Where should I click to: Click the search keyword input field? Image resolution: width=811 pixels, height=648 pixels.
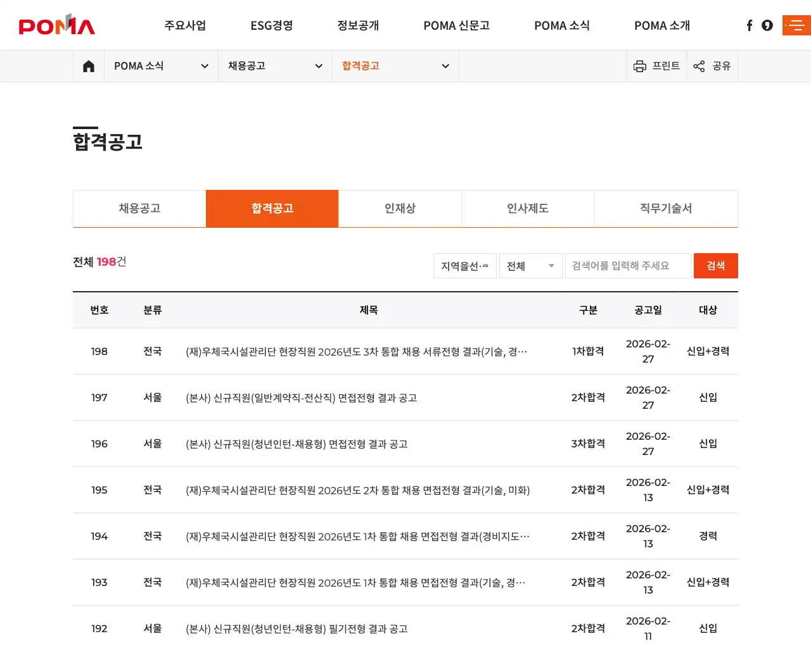[628, 266]
